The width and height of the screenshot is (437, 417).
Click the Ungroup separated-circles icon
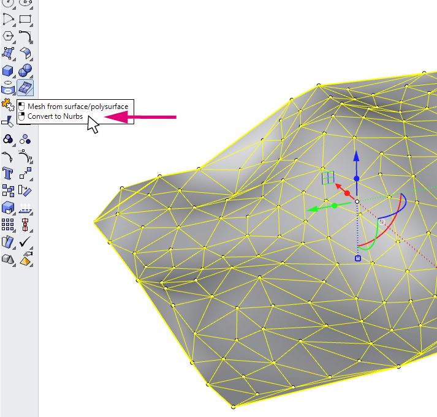click(25, 139)
